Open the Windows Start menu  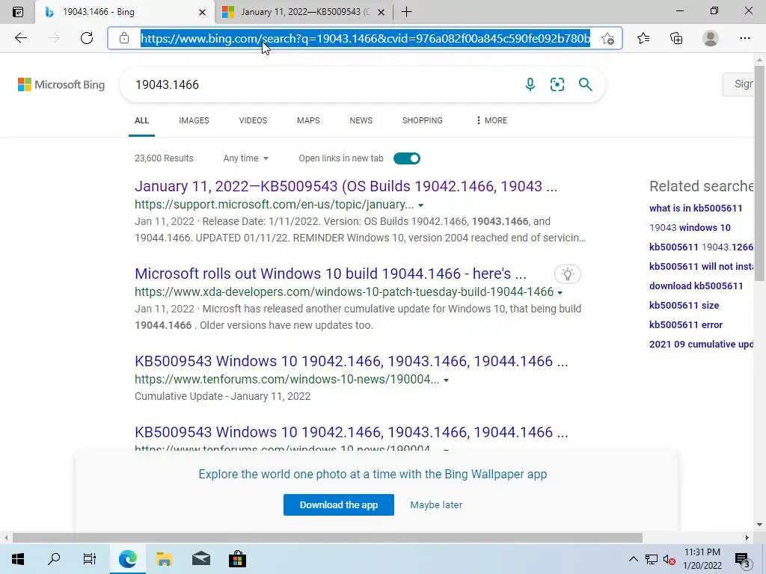point(18,559)
